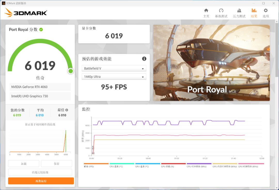This screenshot has width=279, height=190.
Task: Click the 3DMark logo
Action: pyautogui.click(x=26, y=12)
